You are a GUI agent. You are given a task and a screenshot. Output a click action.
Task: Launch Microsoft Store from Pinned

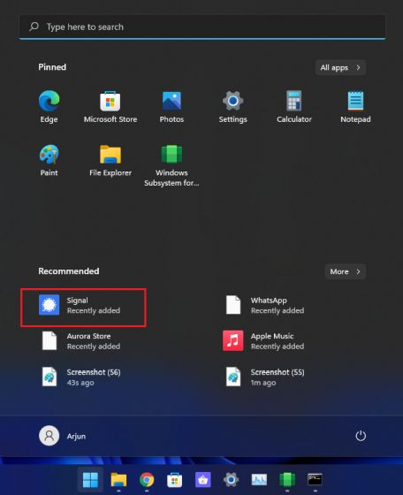[x=110, y=101]
